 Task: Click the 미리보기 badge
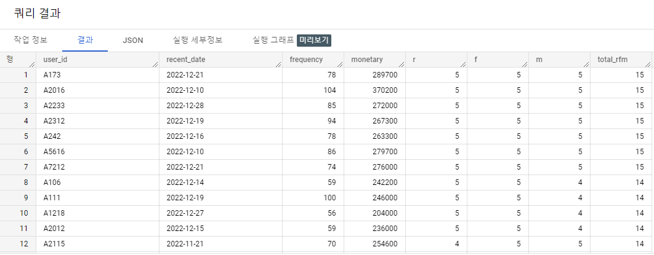point(314,41)
